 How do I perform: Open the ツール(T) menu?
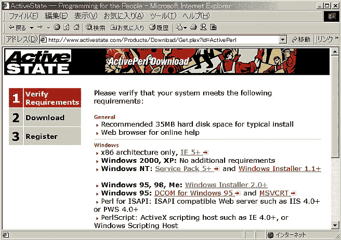point(163,16)
